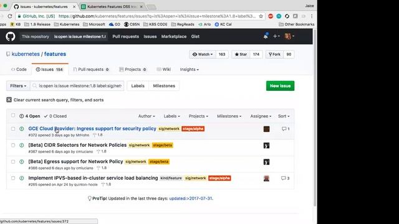This screenshot has width=399, height=224.
Task: Click the clear search X icon
Action: point(9,100)
